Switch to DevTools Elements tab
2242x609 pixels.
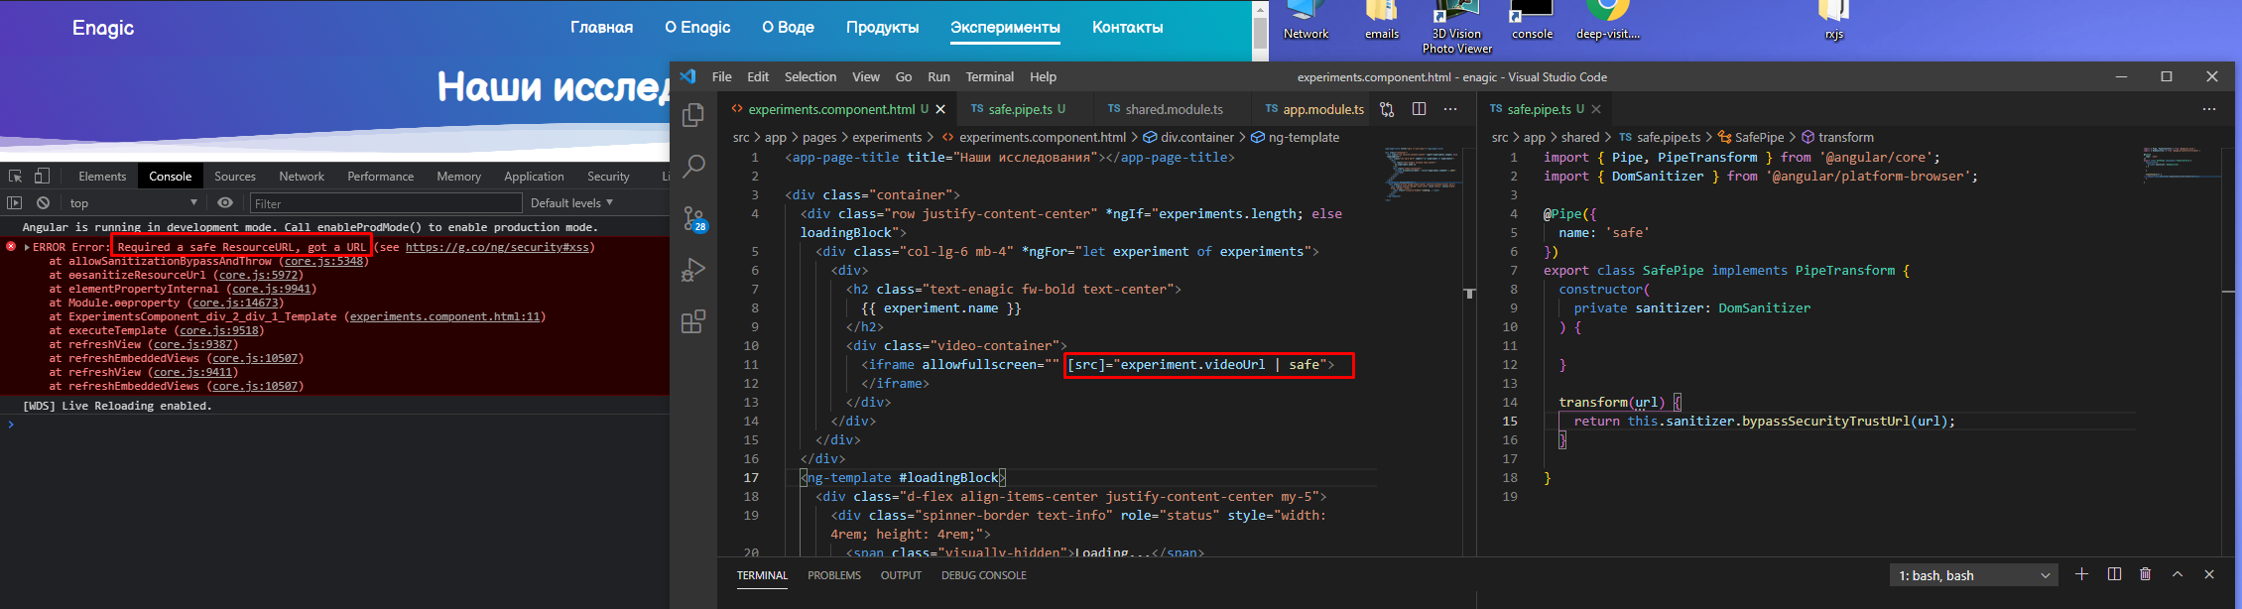pos(102,176)
